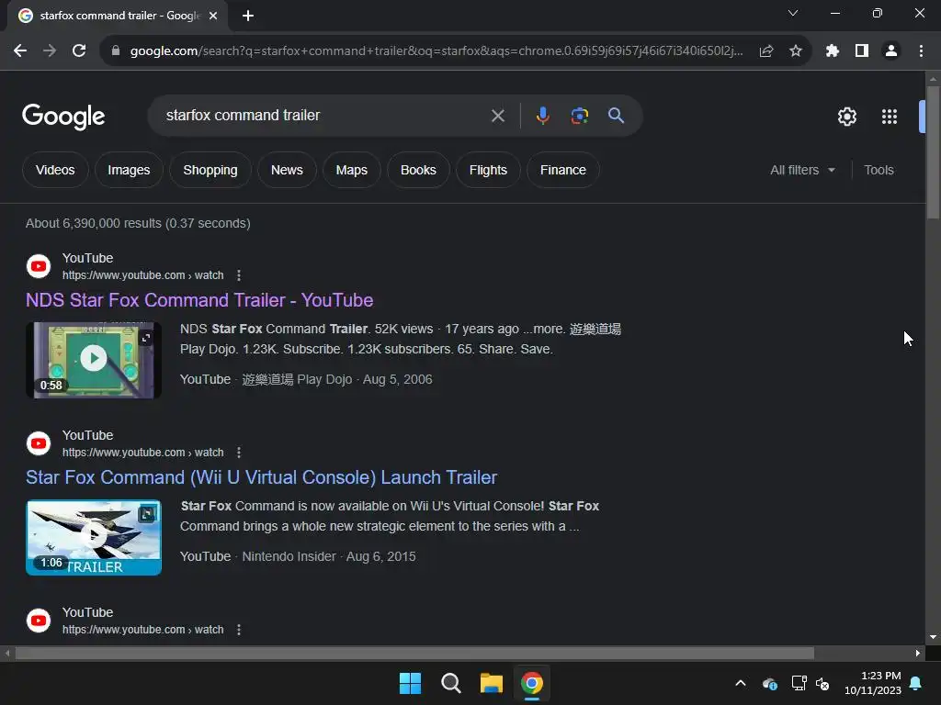Expand the All filters dropdown

(x=802, y=170)
